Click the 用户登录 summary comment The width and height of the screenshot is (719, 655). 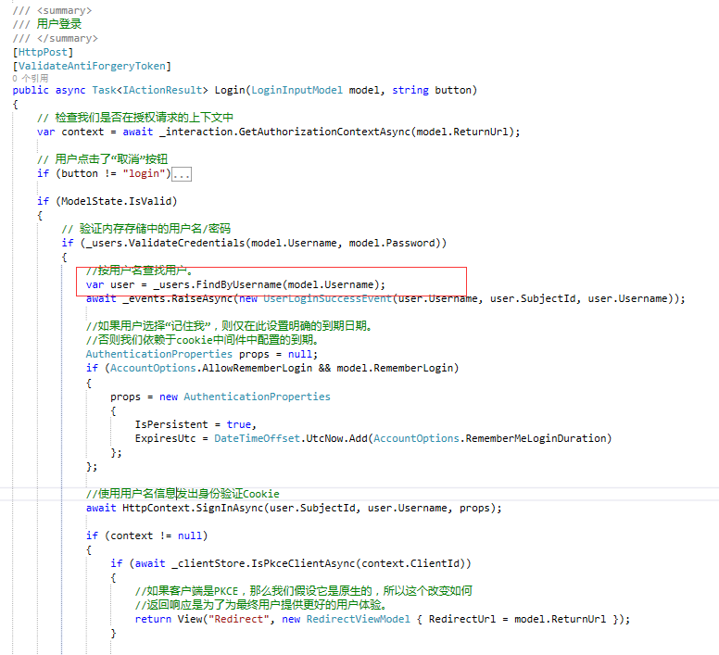(58, 24)
